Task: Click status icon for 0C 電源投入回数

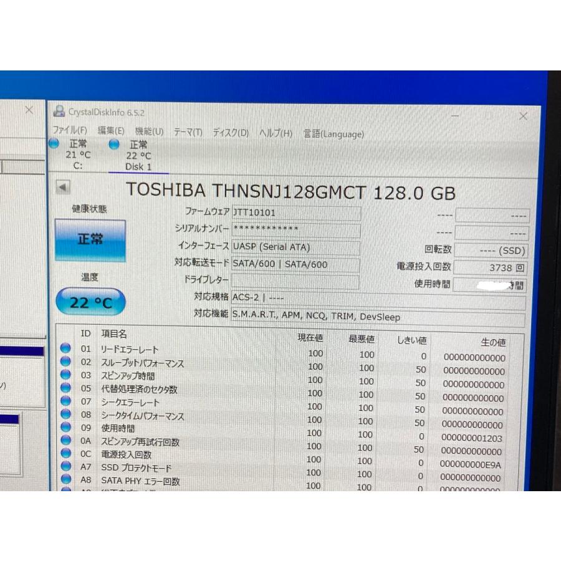Action: [65, 453]
